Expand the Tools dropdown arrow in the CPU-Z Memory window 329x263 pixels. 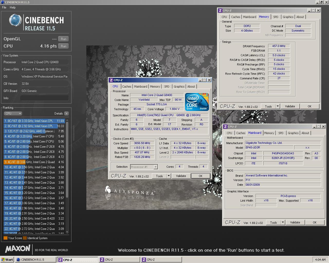pyautogui.click(x=278, y=106)
